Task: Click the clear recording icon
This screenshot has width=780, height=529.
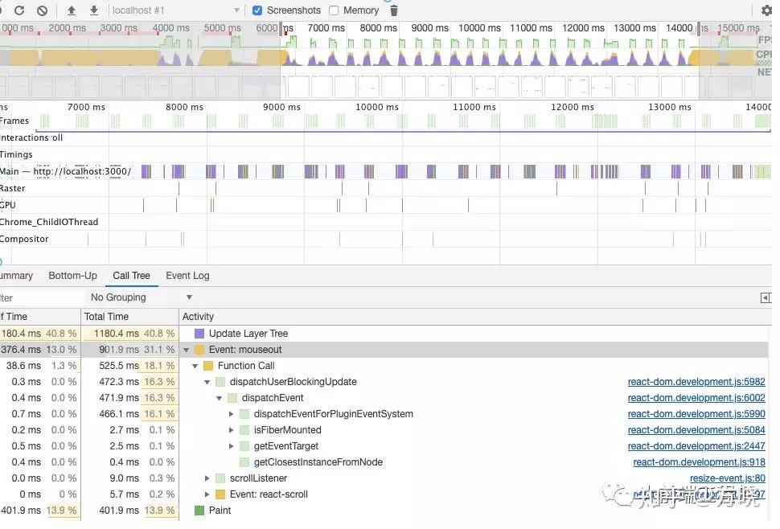Action: pyautogui.click(x=43, y=10)
